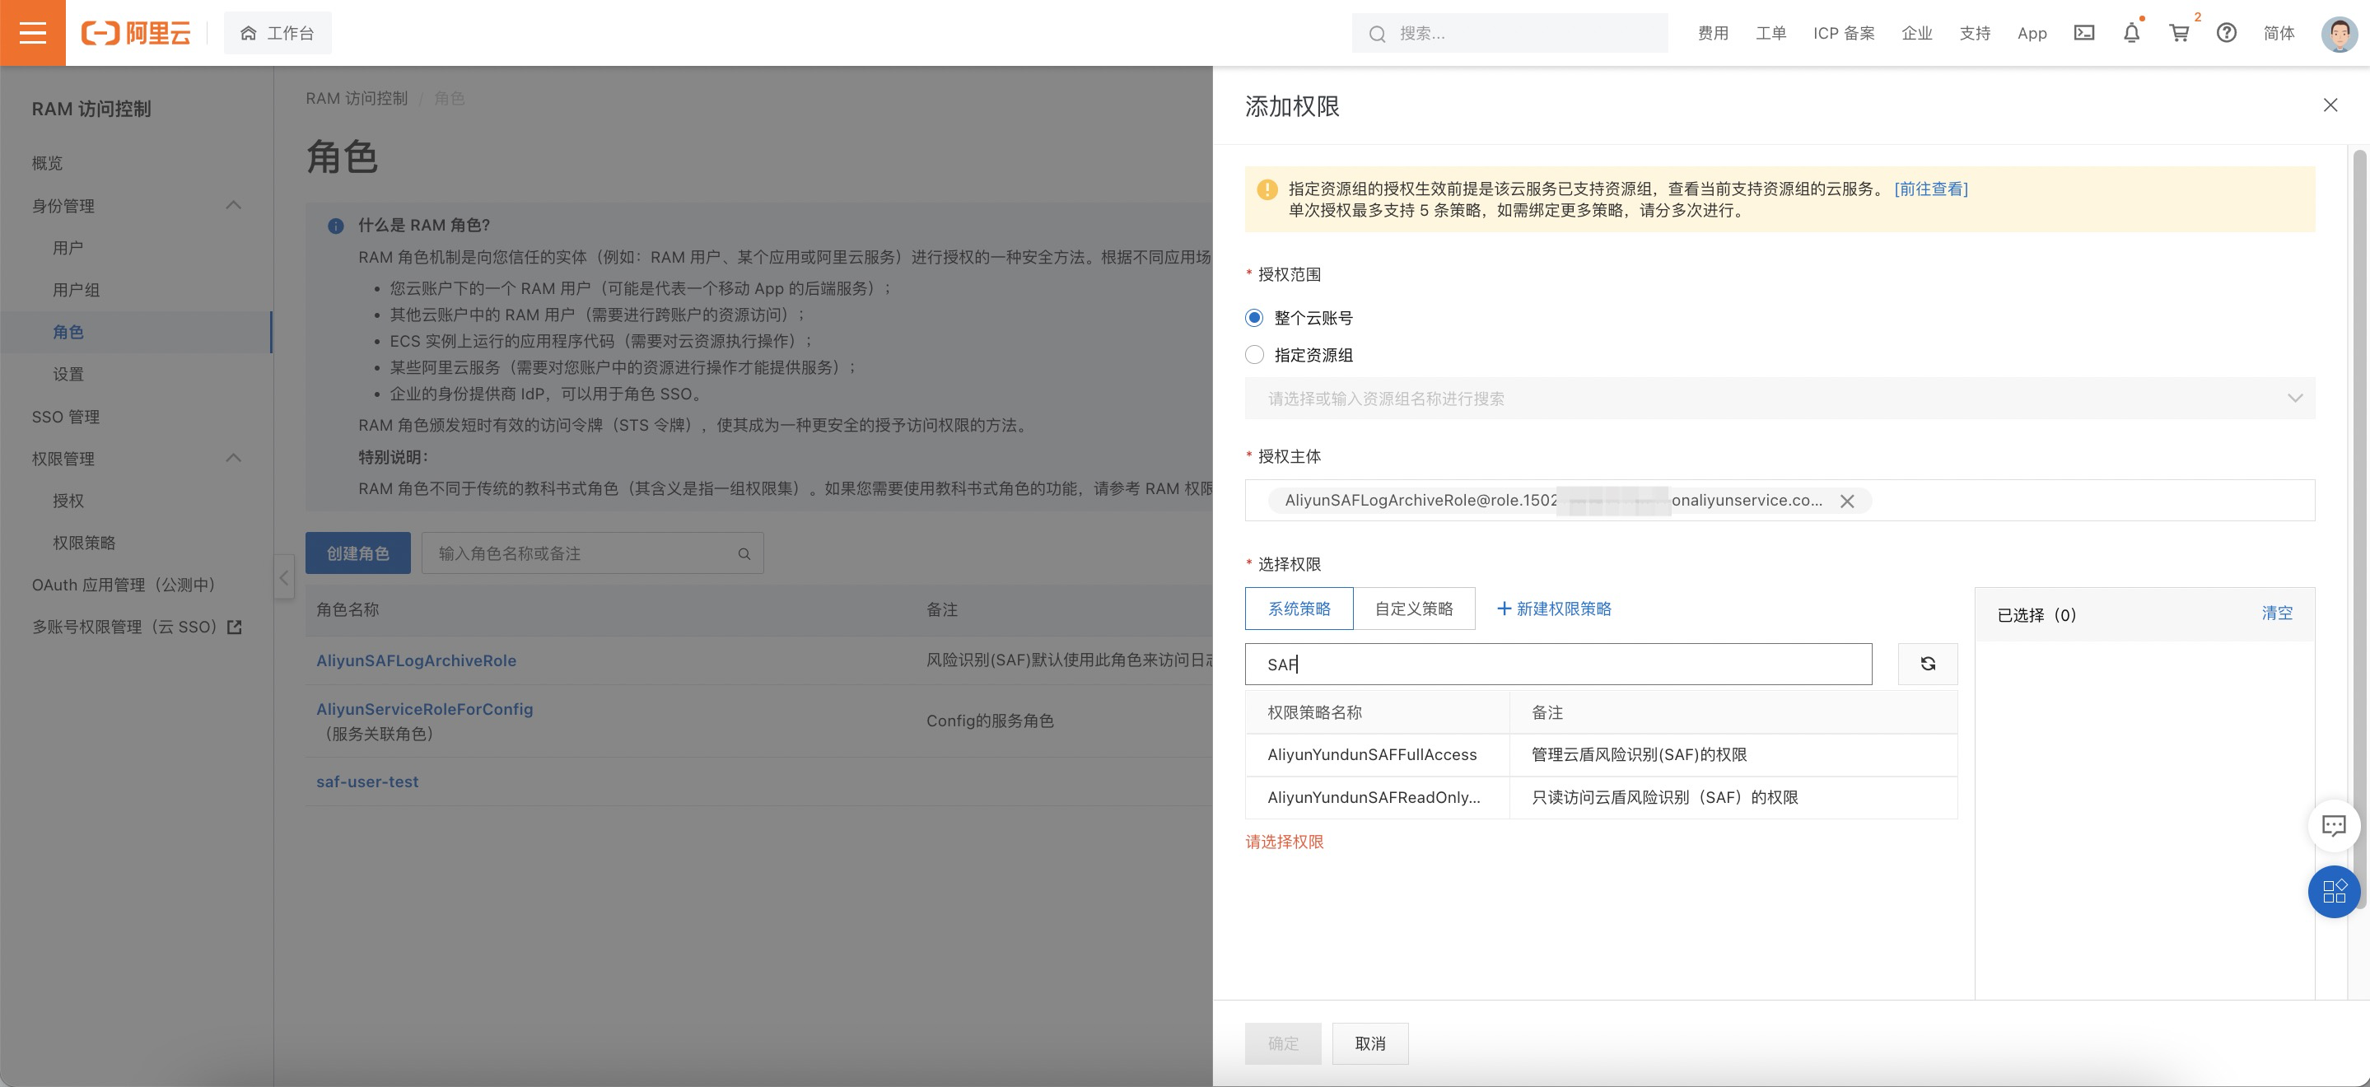Go to 角色 in the sidebar
The image size is (2370, 1087).
coord(68,331)
